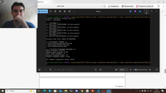Open Outlook from the taskbar

(x=60, y=91)
